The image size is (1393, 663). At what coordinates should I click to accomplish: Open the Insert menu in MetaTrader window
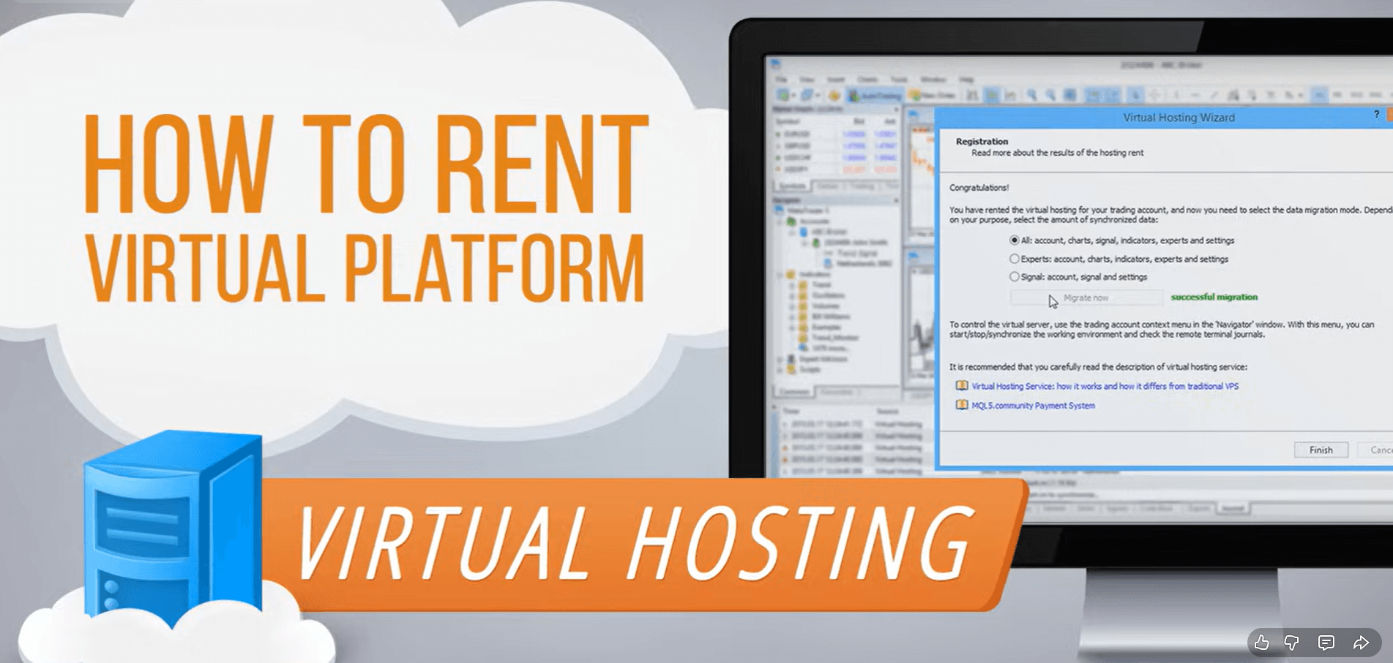tap(836, 79)
